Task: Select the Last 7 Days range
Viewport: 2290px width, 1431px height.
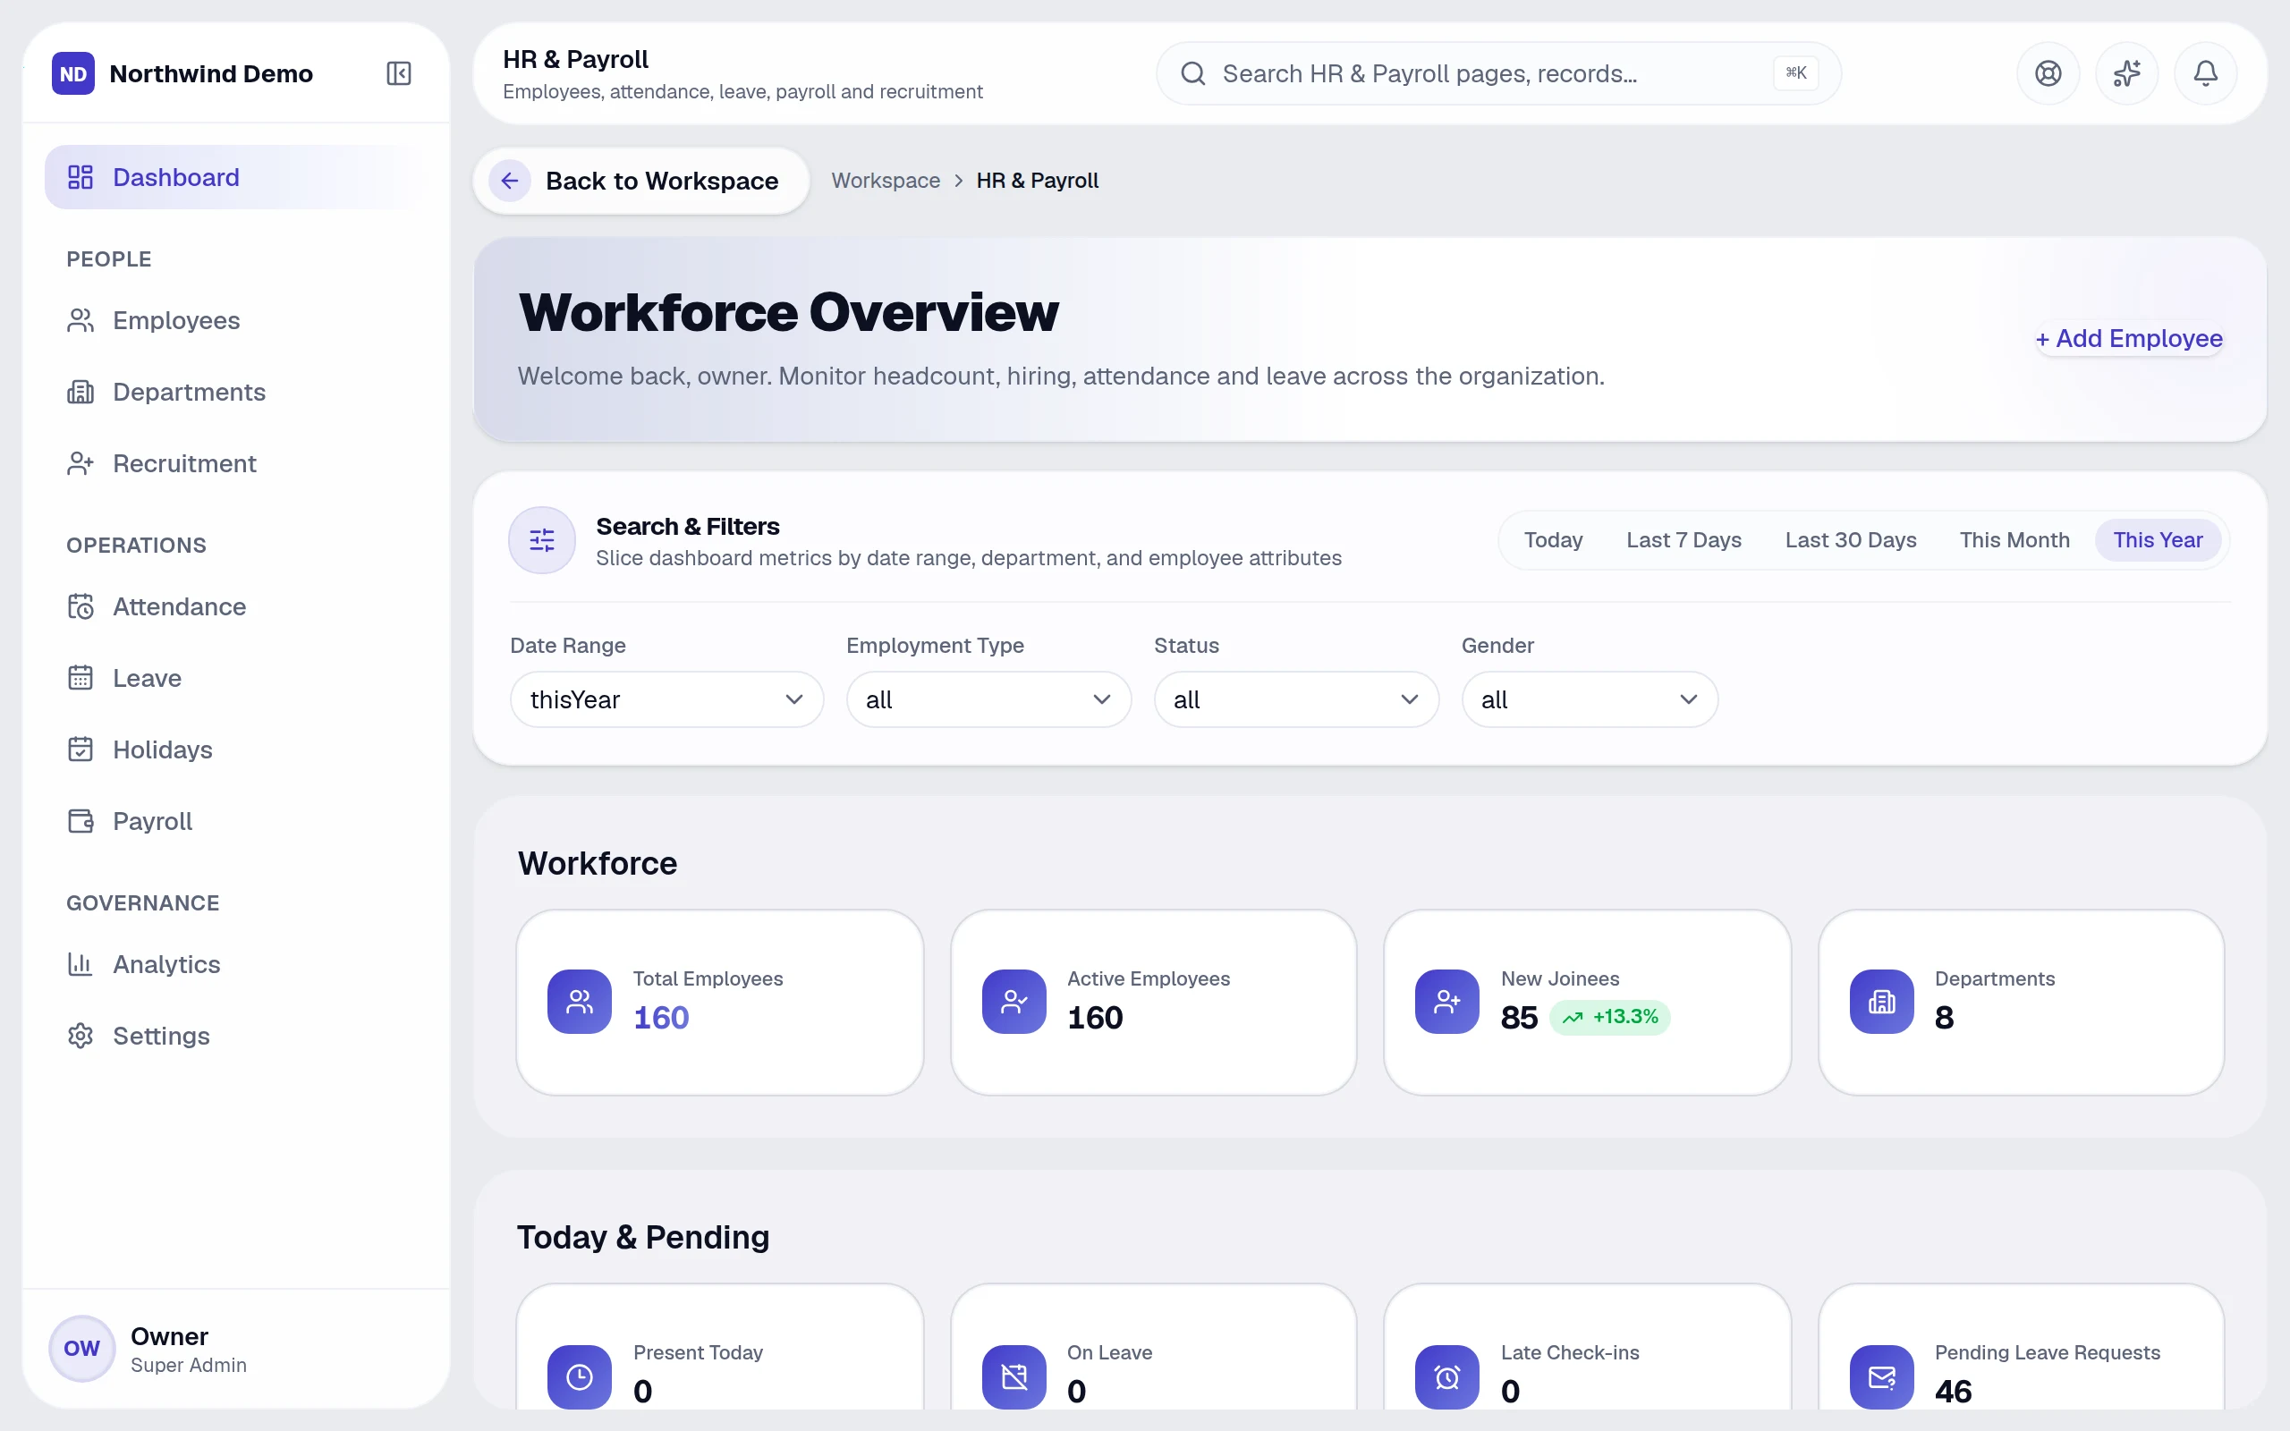Action: [x=1684, y=539]
